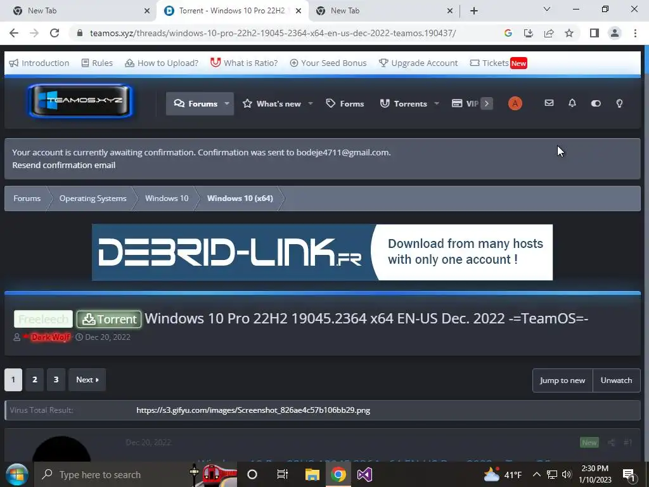
Task: Click the Unwatch button
Action: point(616,380)
